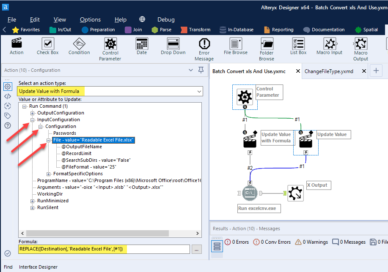Click the tree's horizontal scrollbar thumb

(97, 233)
